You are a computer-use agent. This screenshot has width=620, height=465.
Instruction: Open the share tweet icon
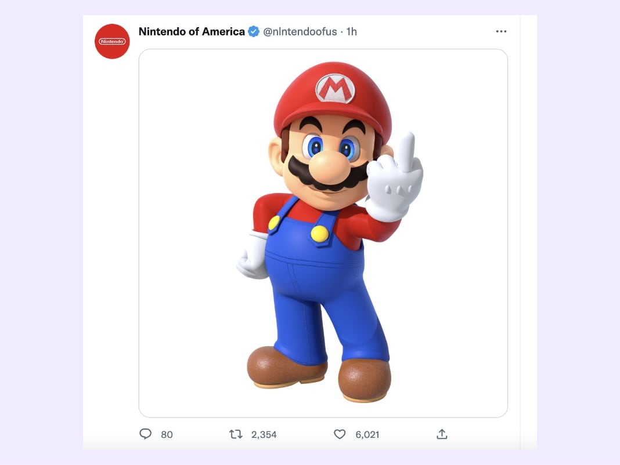(x=441, y=434)
